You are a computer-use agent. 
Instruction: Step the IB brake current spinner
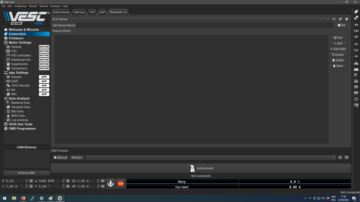[x=98, y=181]
